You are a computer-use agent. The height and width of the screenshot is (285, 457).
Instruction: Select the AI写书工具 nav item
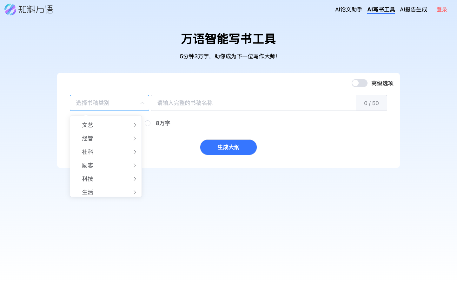coord(381,9)
